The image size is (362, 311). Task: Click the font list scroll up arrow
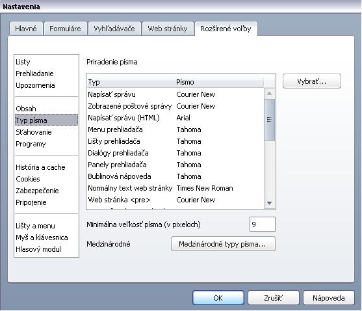(269, 94)
